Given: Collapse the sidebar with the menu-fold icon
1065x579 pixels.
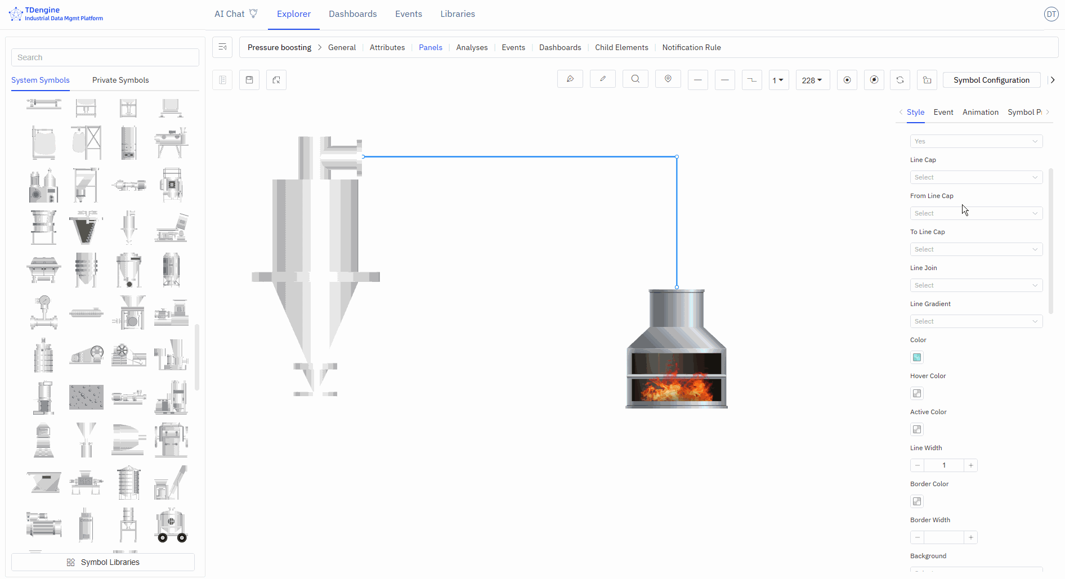Looking at the screenshot, I should tap(222, 47).
